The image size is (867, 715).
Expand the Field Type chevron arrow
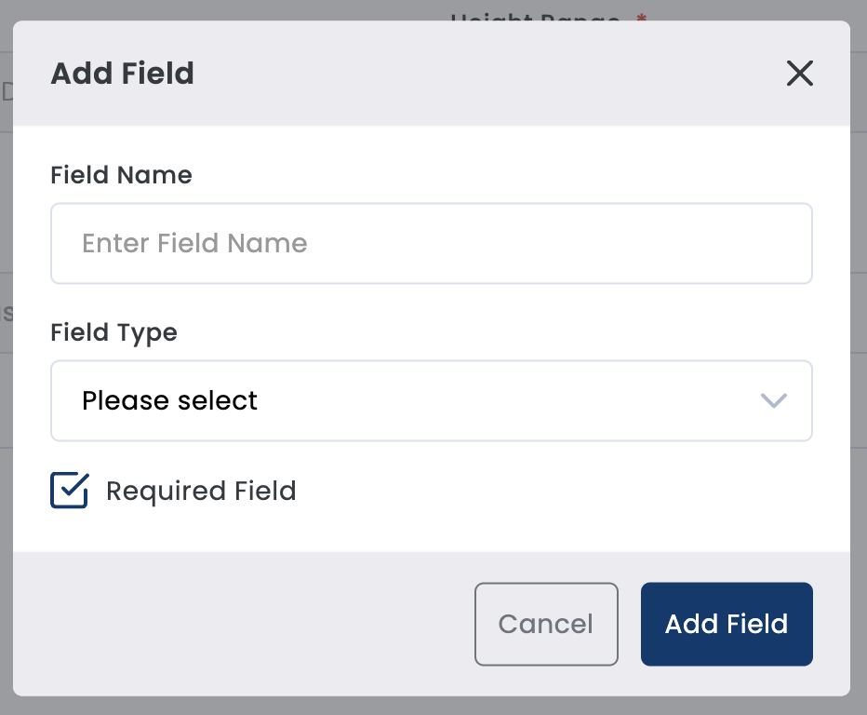[773, 400]
